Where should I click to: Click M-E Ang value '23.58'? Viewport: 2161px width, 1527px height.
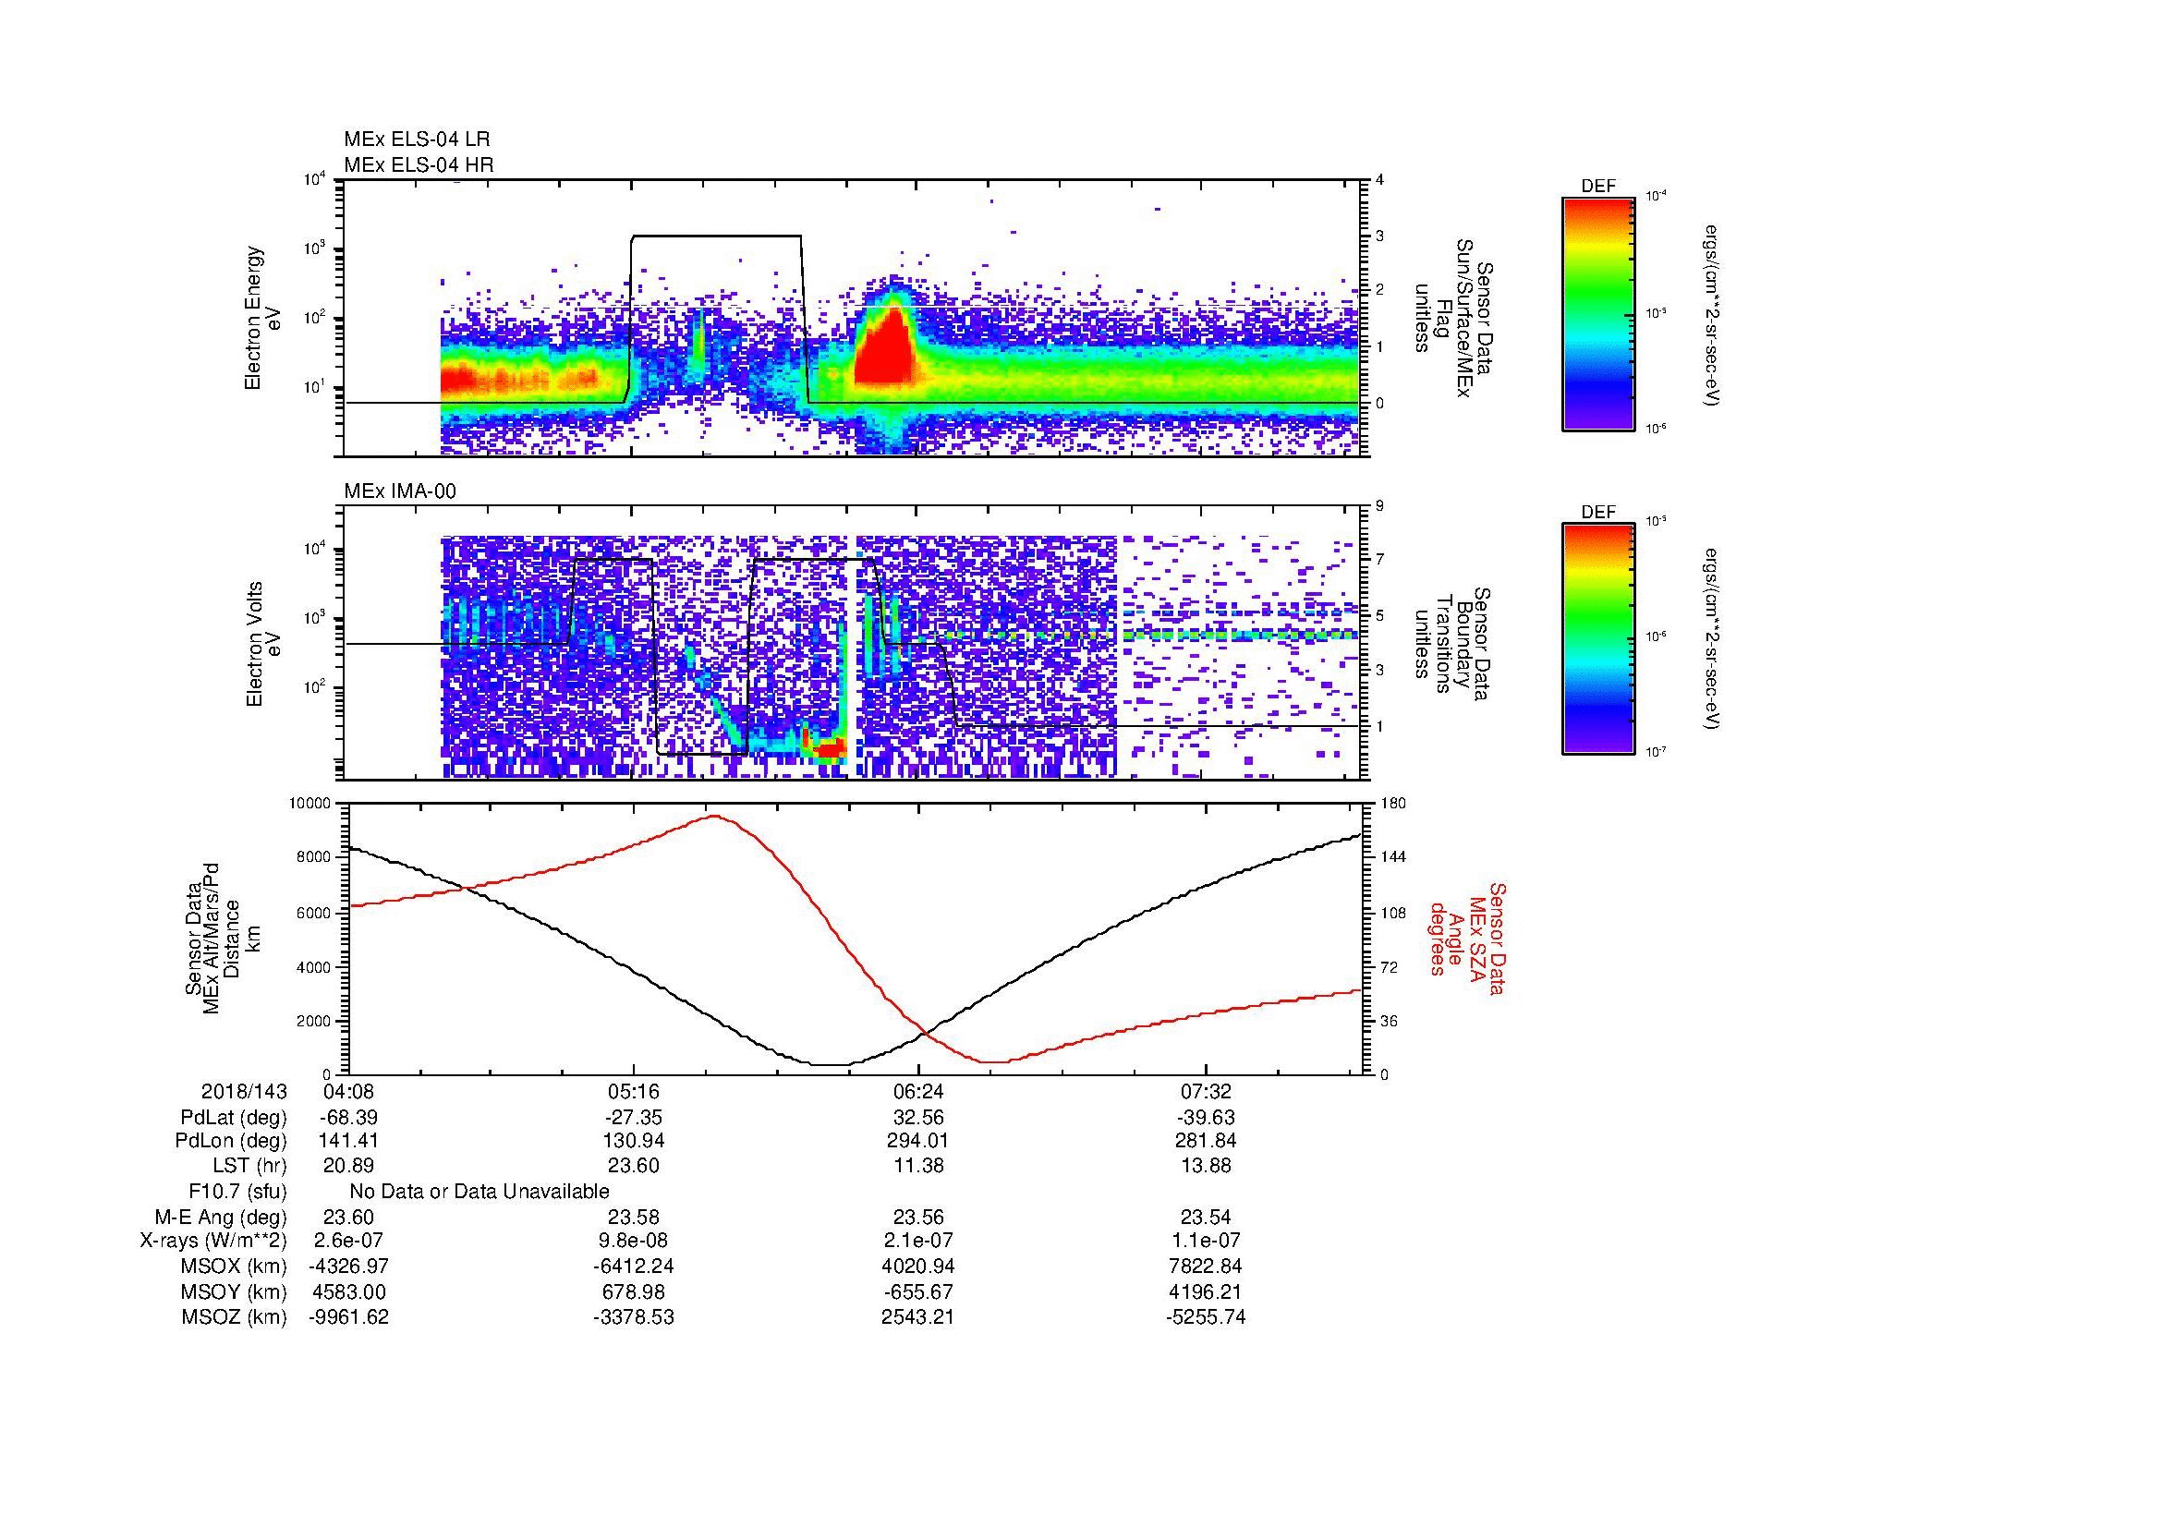(x=634, y=1217)
